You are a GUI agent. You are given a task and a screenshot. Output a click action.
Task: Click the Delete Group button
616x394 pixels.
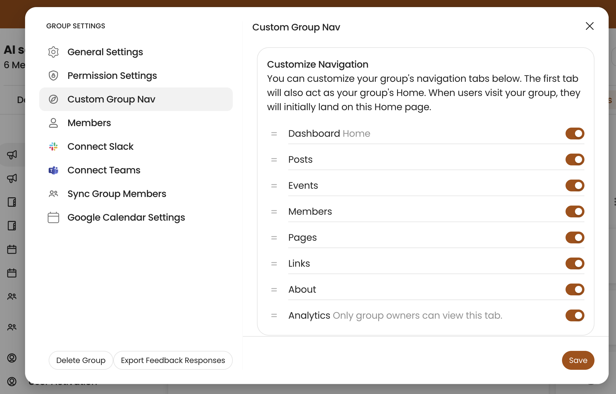pos(81,360)
